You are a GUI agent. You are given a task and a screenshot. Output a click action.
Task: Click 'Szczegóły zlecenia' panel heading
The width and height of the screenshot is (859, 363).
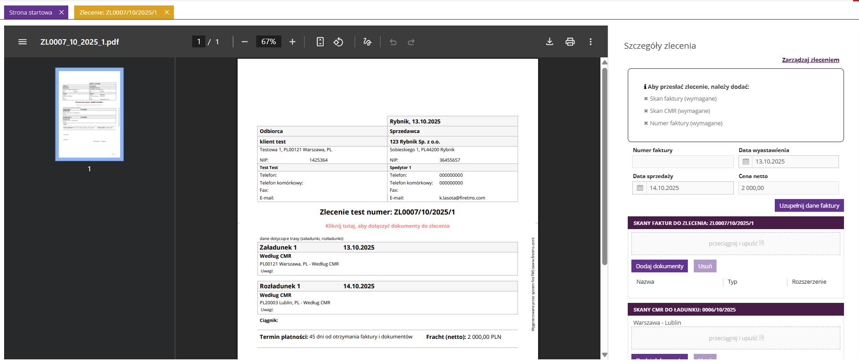660,46
